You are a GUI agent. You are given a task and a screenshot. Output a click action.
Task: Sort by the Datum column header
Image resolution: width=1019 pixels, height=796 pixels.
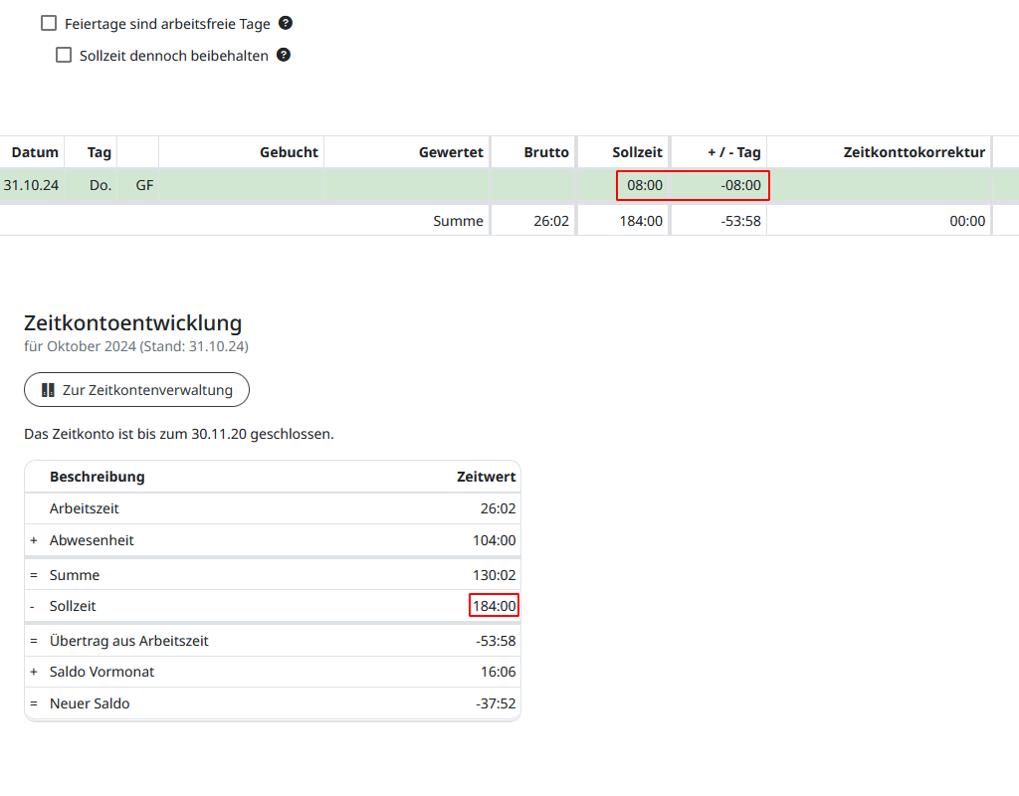tap(35, 152)
